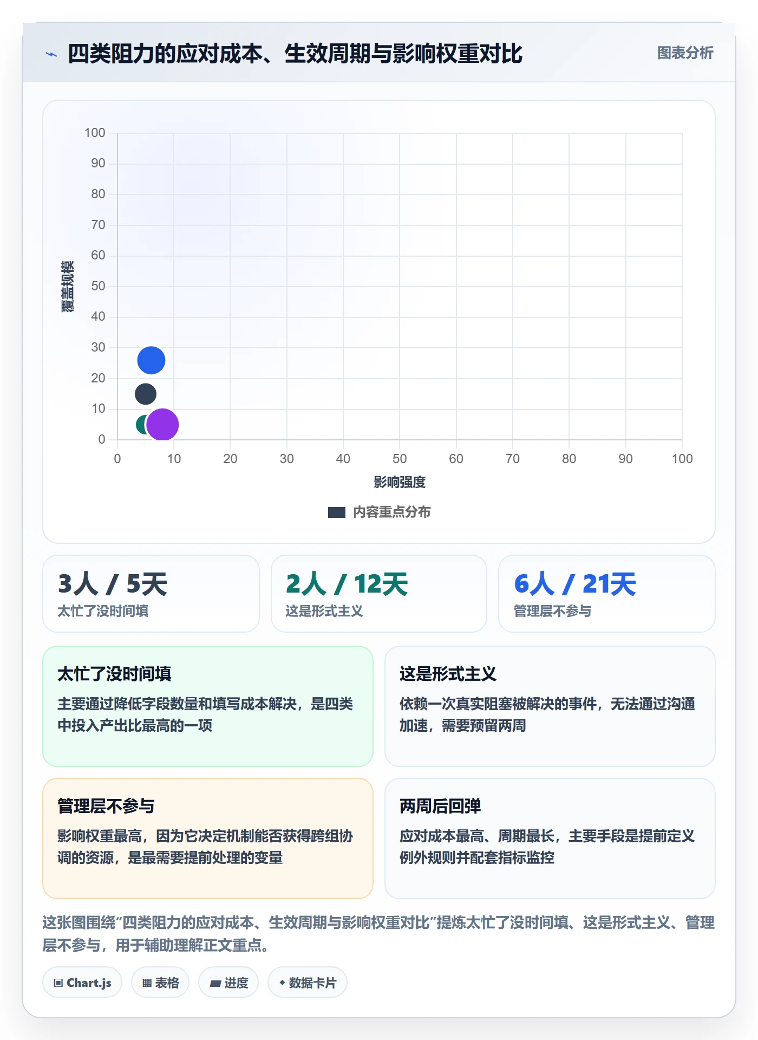This screenshot has width=758, height=1040.
Task: Click the dark navy bubble data point
Action: point(145,394)
